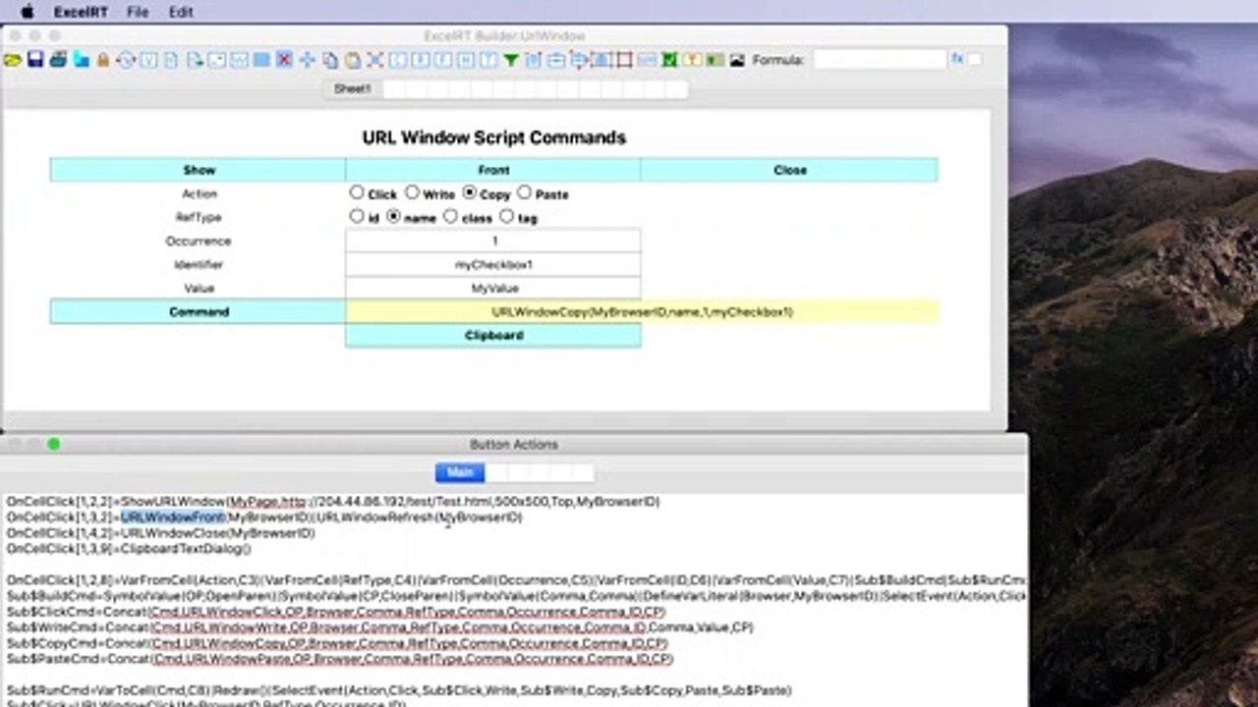Click the fx formula function icon

(957, 59)
